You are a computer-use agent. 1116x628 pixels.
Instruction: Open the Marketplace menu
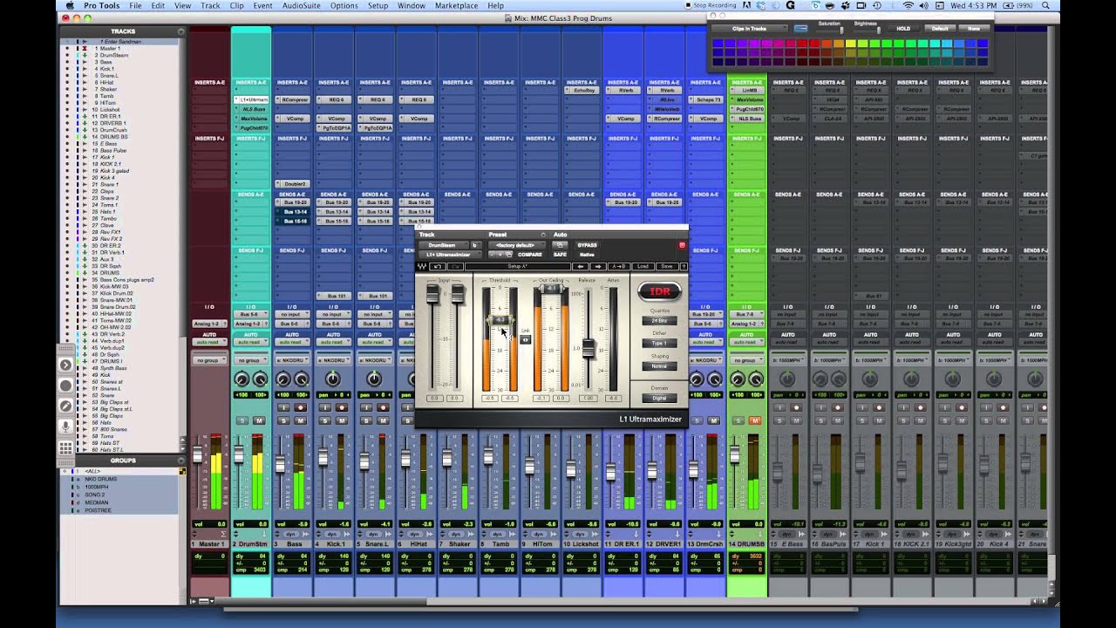point(456,5)
